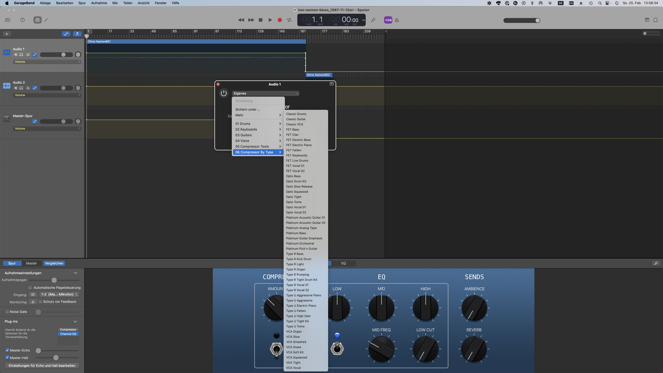Toggle the catch playhead button
Viewport: 663px width, 373px height.
pos(77,34)
